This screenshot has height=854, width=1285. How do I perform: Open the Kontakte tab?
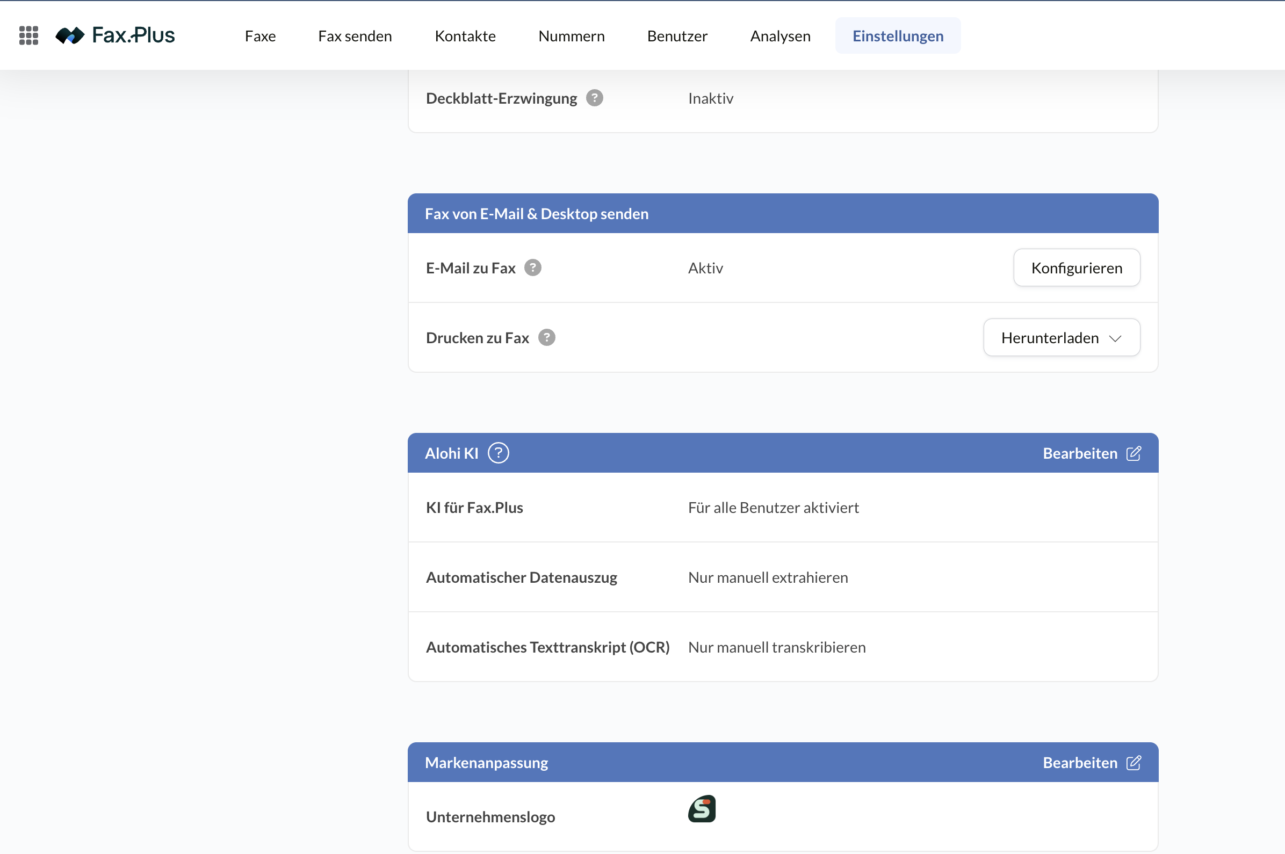click(x=465, y=36)
